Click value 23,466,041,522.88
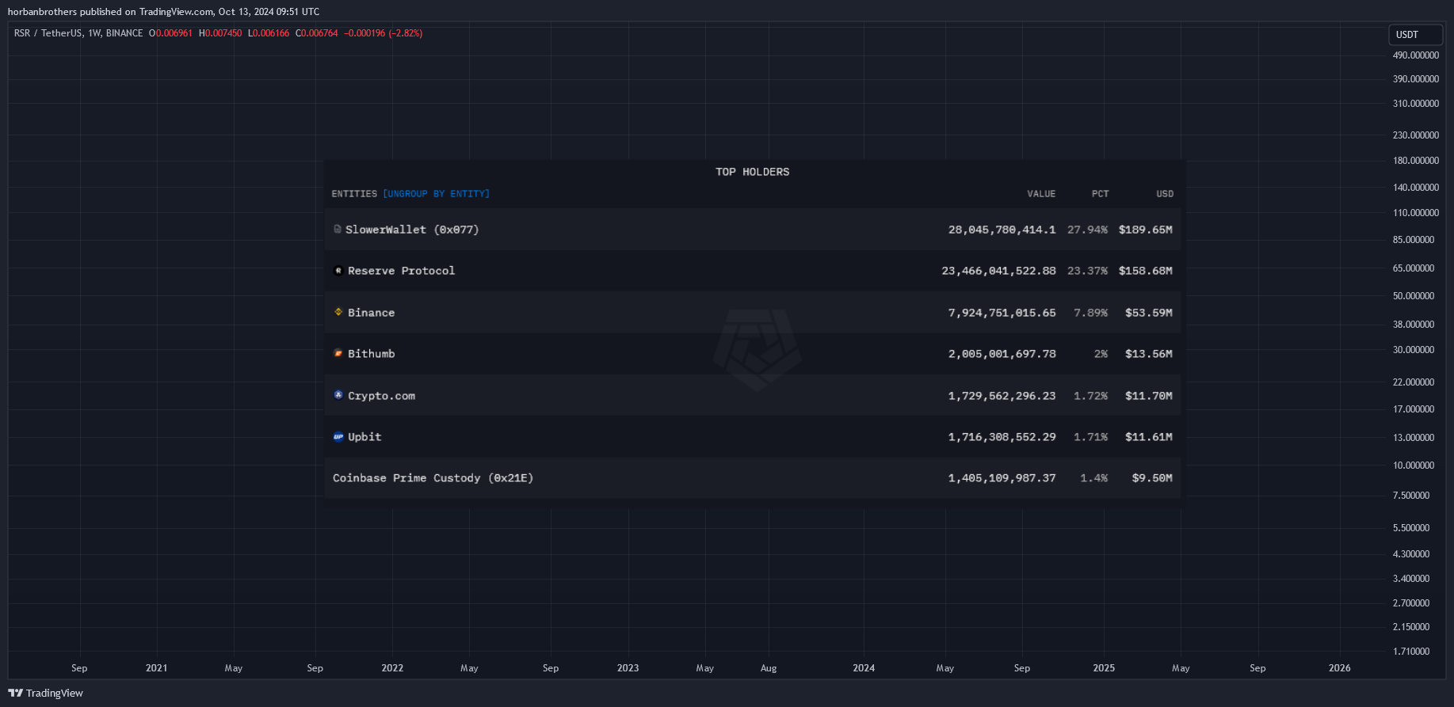Image resolution: width=1454 pixels, height=707 pixels. click(998, 271)
